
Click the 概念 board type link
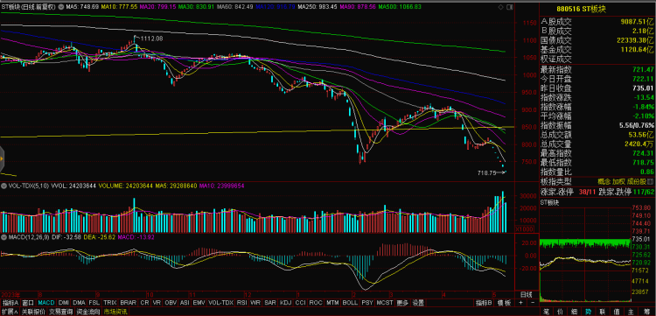pyautogui.click(x=604, y=181)
